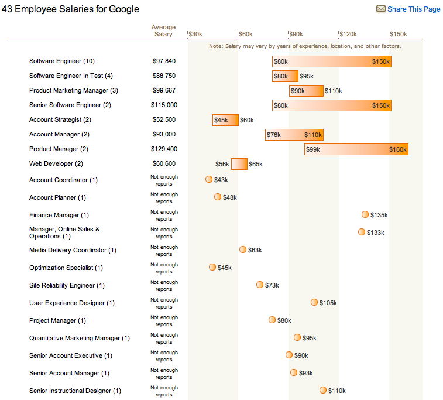This screenshot has width=443, height=400.
Task: Click the User Experience Designer $105k dot
Action: pos(314,302)
